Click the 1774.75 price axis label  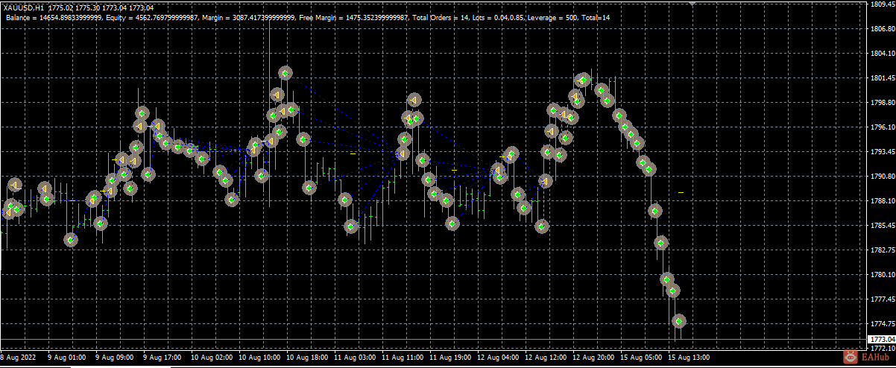(x=882, y=324)
